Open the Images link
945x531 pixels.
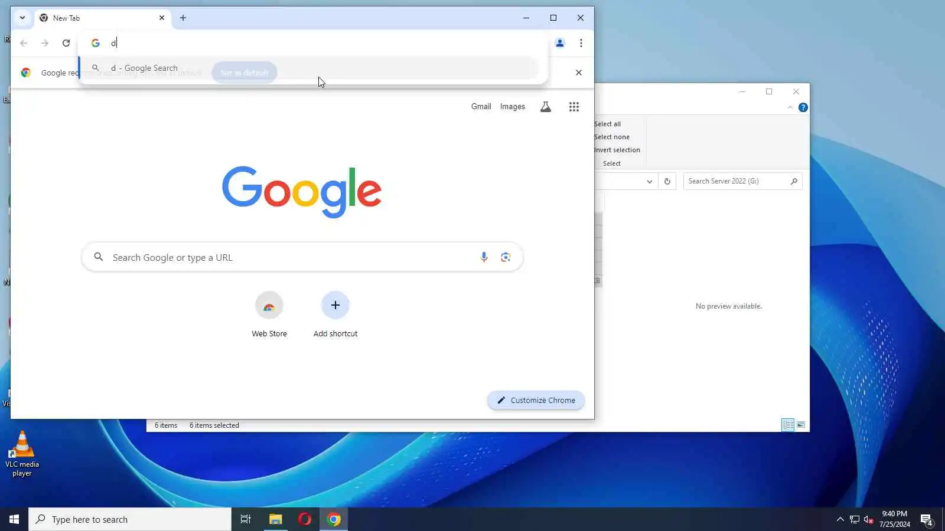coord(513,107)
